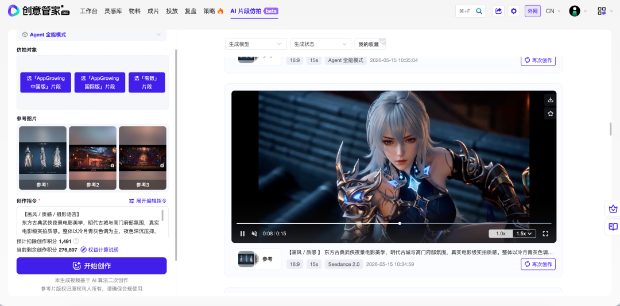Click the search magnifier icon
Viewport: 620px width, 306px height.
click(x=479, y=11)
